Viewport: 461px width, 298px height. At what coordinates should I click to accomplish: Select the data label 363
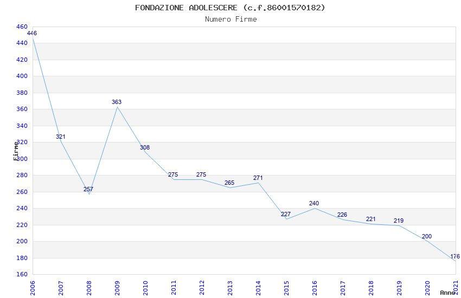click(x=117, y=102)
